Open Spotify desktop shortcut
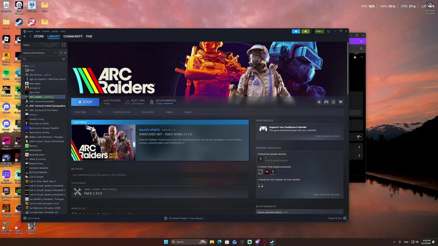 (x=6, y=74)
